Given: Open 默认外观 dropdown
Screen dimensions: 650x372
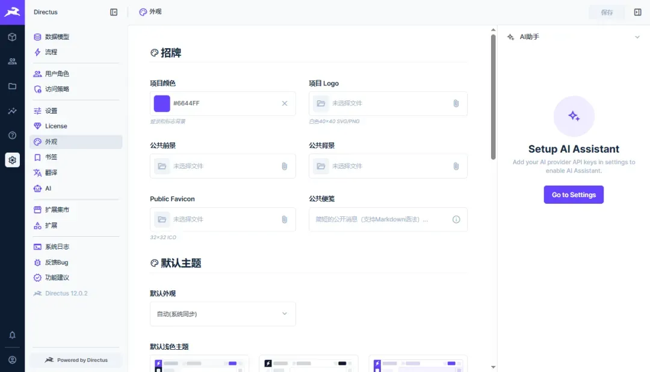Looking at the screenshot, I should 223,314.
